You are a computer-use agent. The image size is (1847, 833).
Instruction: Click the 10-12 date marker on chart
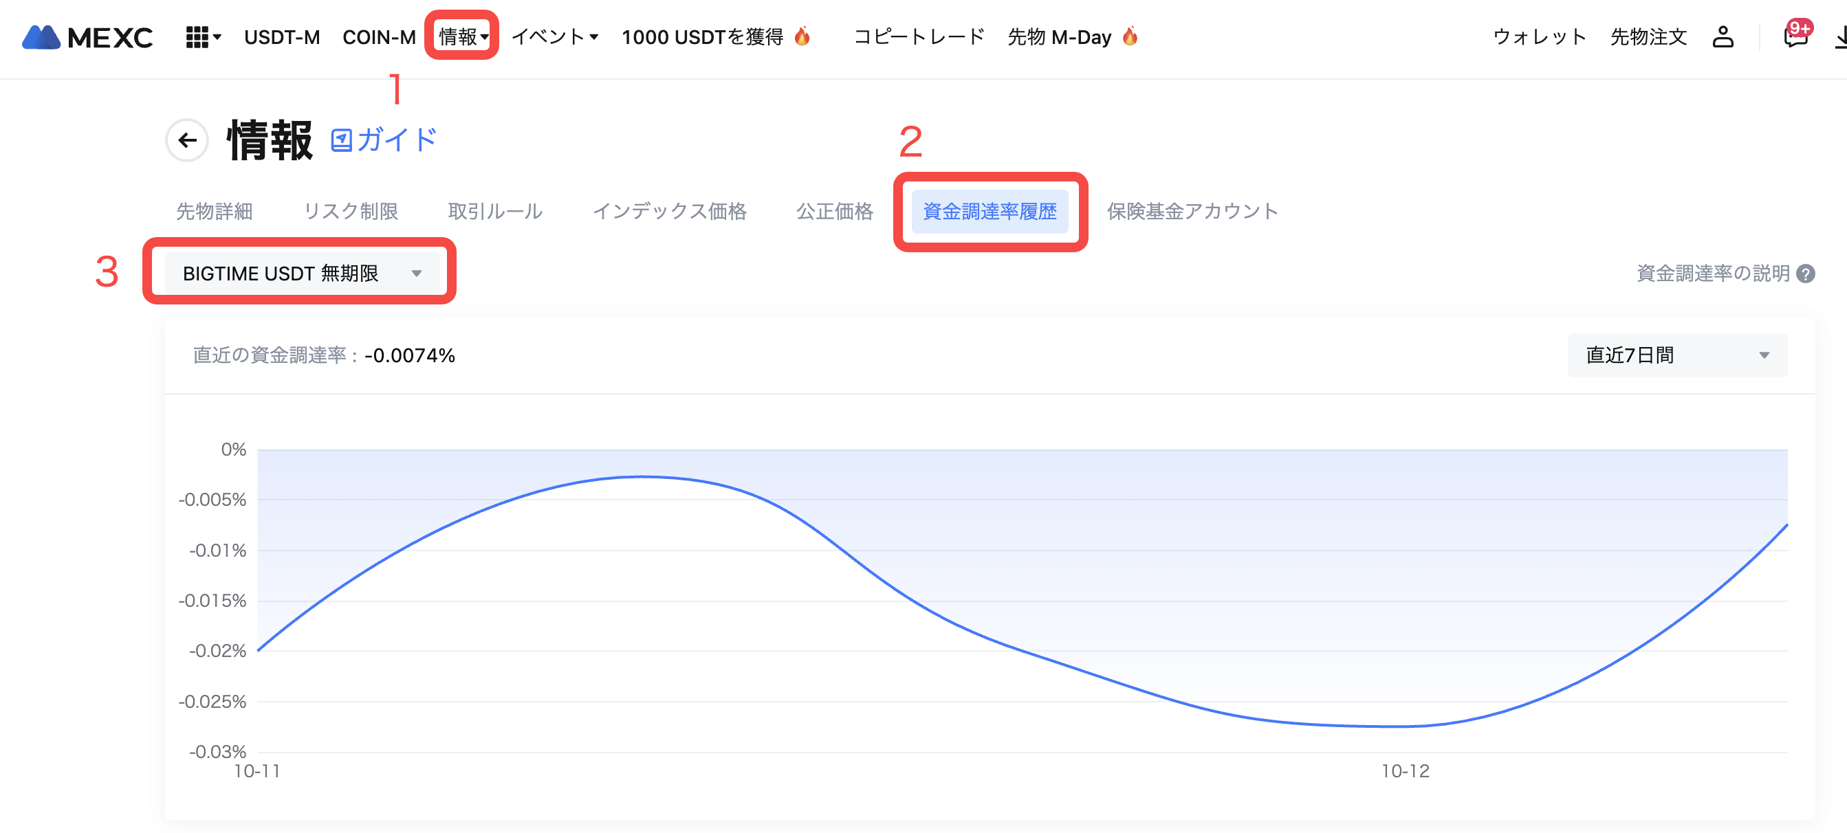click(x=1405, y=771)
